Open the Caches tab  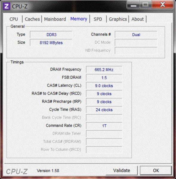point(32,19)
